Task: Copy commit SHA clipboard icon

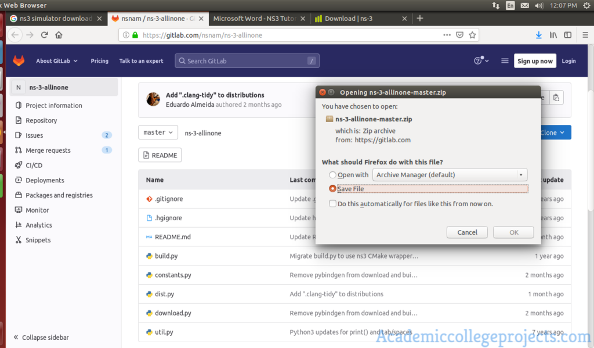Action: click(556, 98)
